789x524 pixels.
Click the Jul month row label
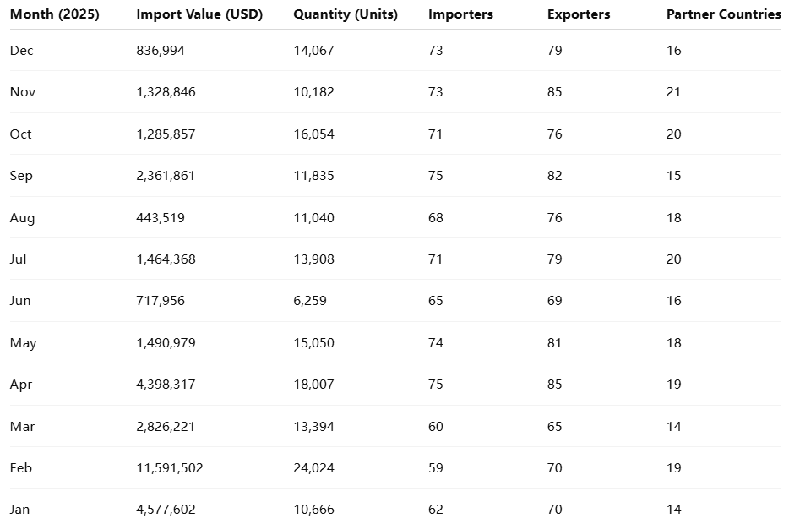click(19, 259)
